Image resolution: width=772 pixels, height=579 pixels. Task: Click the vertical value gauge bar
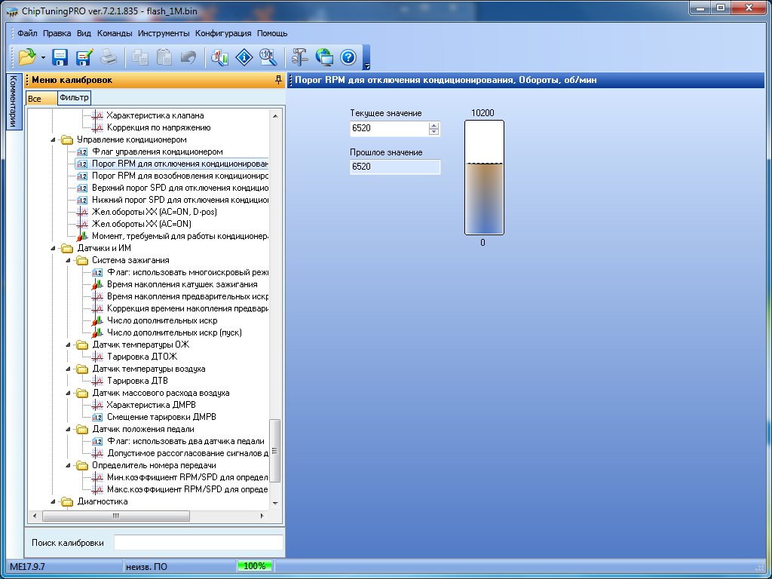483,178
